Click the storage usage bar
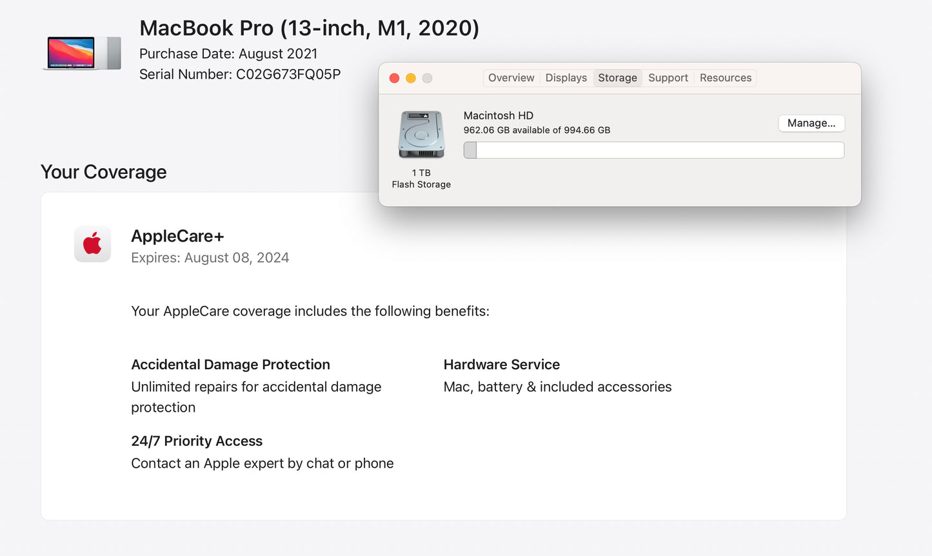The image size is (932, 556). 653,149
